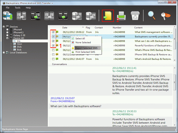Check the What's iPhone SMS Backup row checkbox
Image resolution: width=178 pixels, height=133 pixels.
click(x=53, y=50)
